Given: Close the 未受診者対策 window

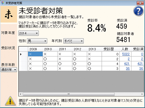Looking at the screenshot, I should coord(140,3).
